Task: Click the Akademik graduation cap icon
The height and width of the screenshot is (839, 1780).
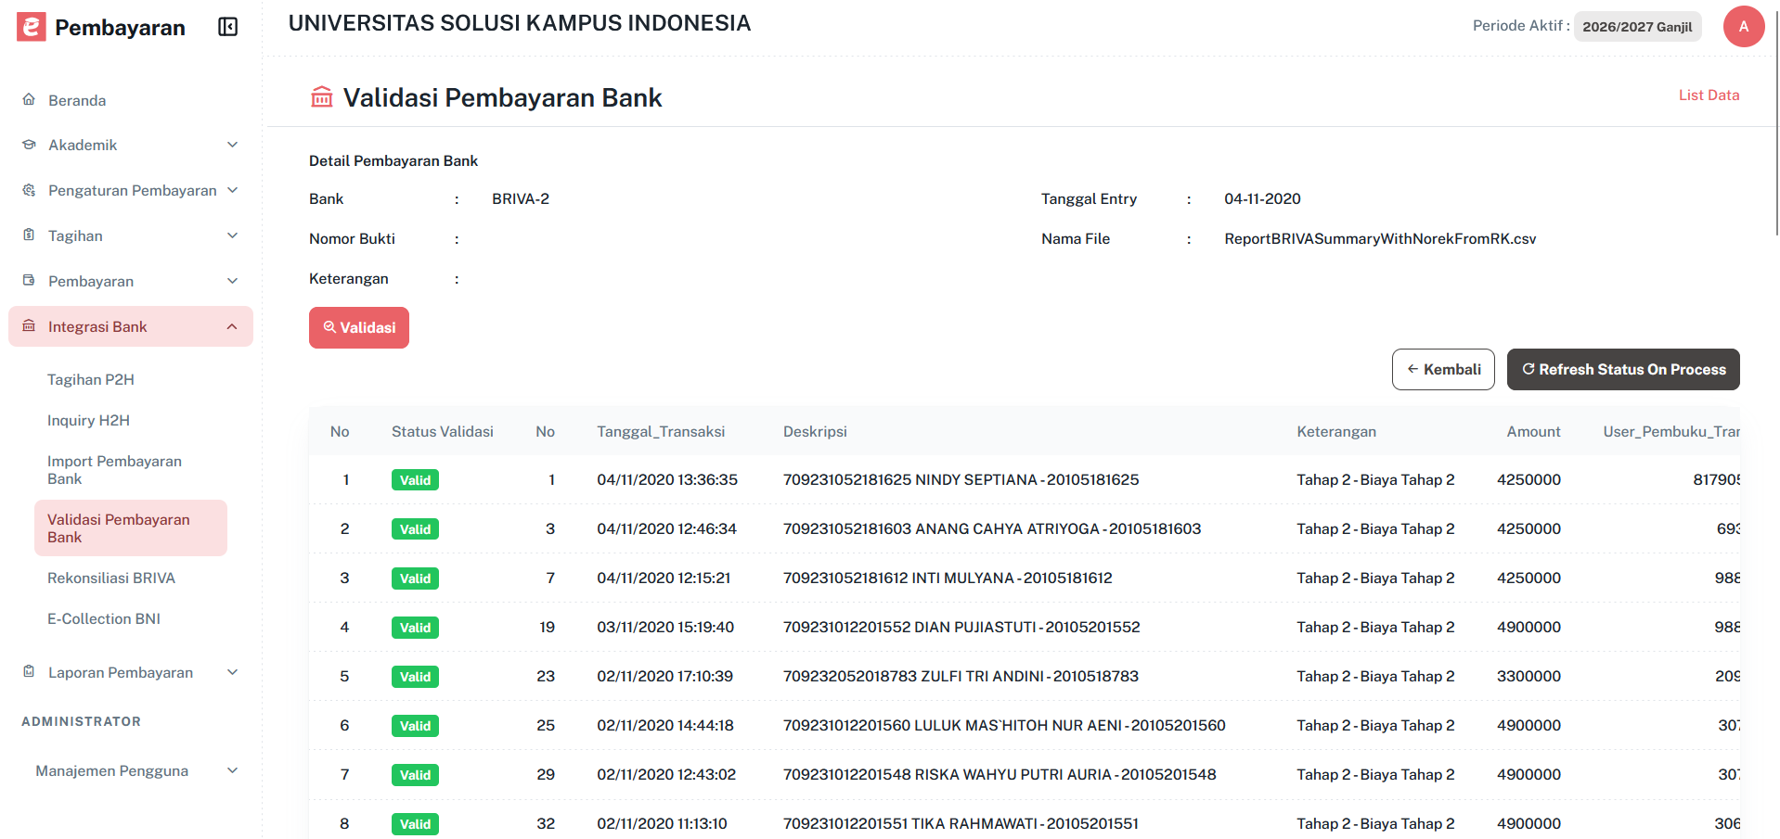Action: coord(29,145)
